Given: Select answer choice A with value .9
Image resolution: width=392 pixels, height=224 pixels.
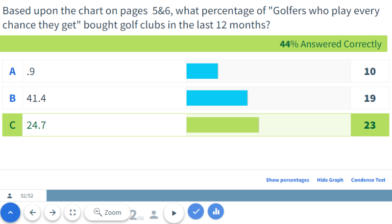Looking at the screenshot, I should [x=196, y=71].
